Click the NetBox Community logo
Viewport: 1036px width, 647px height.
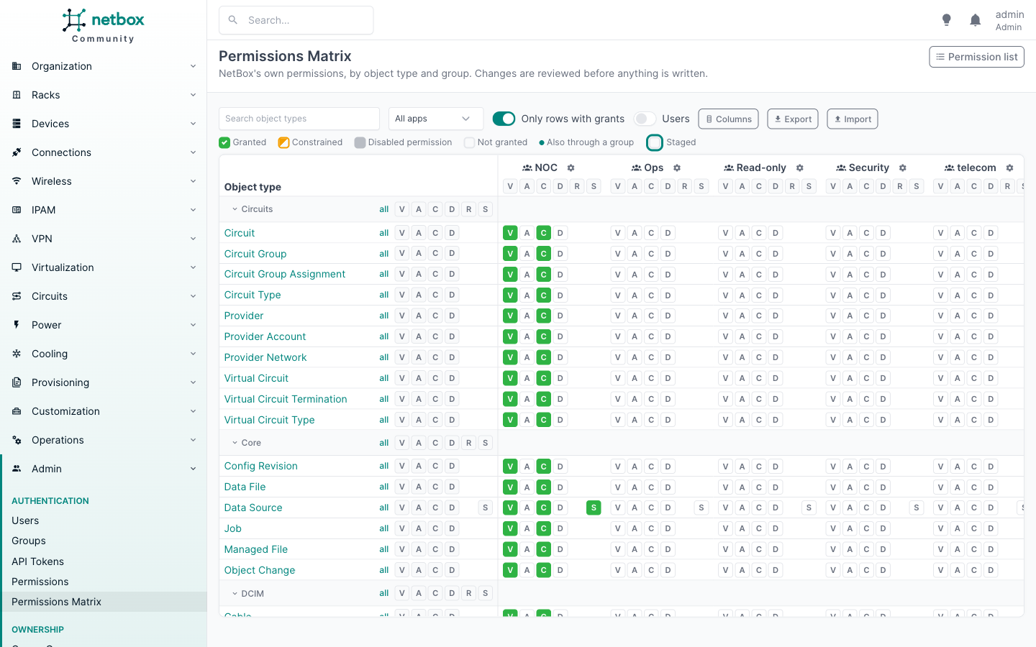click(104, 26)
